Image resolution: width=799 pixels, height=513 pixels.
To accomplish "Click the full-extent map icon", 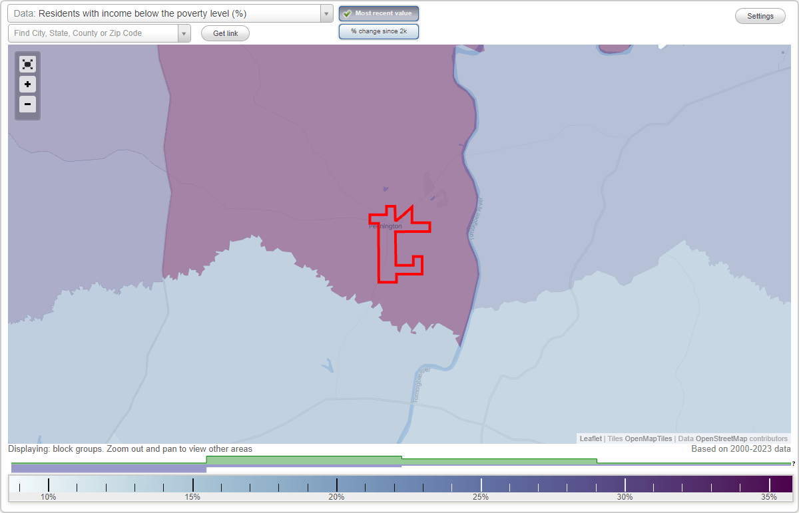I will (x=27, y=64).
